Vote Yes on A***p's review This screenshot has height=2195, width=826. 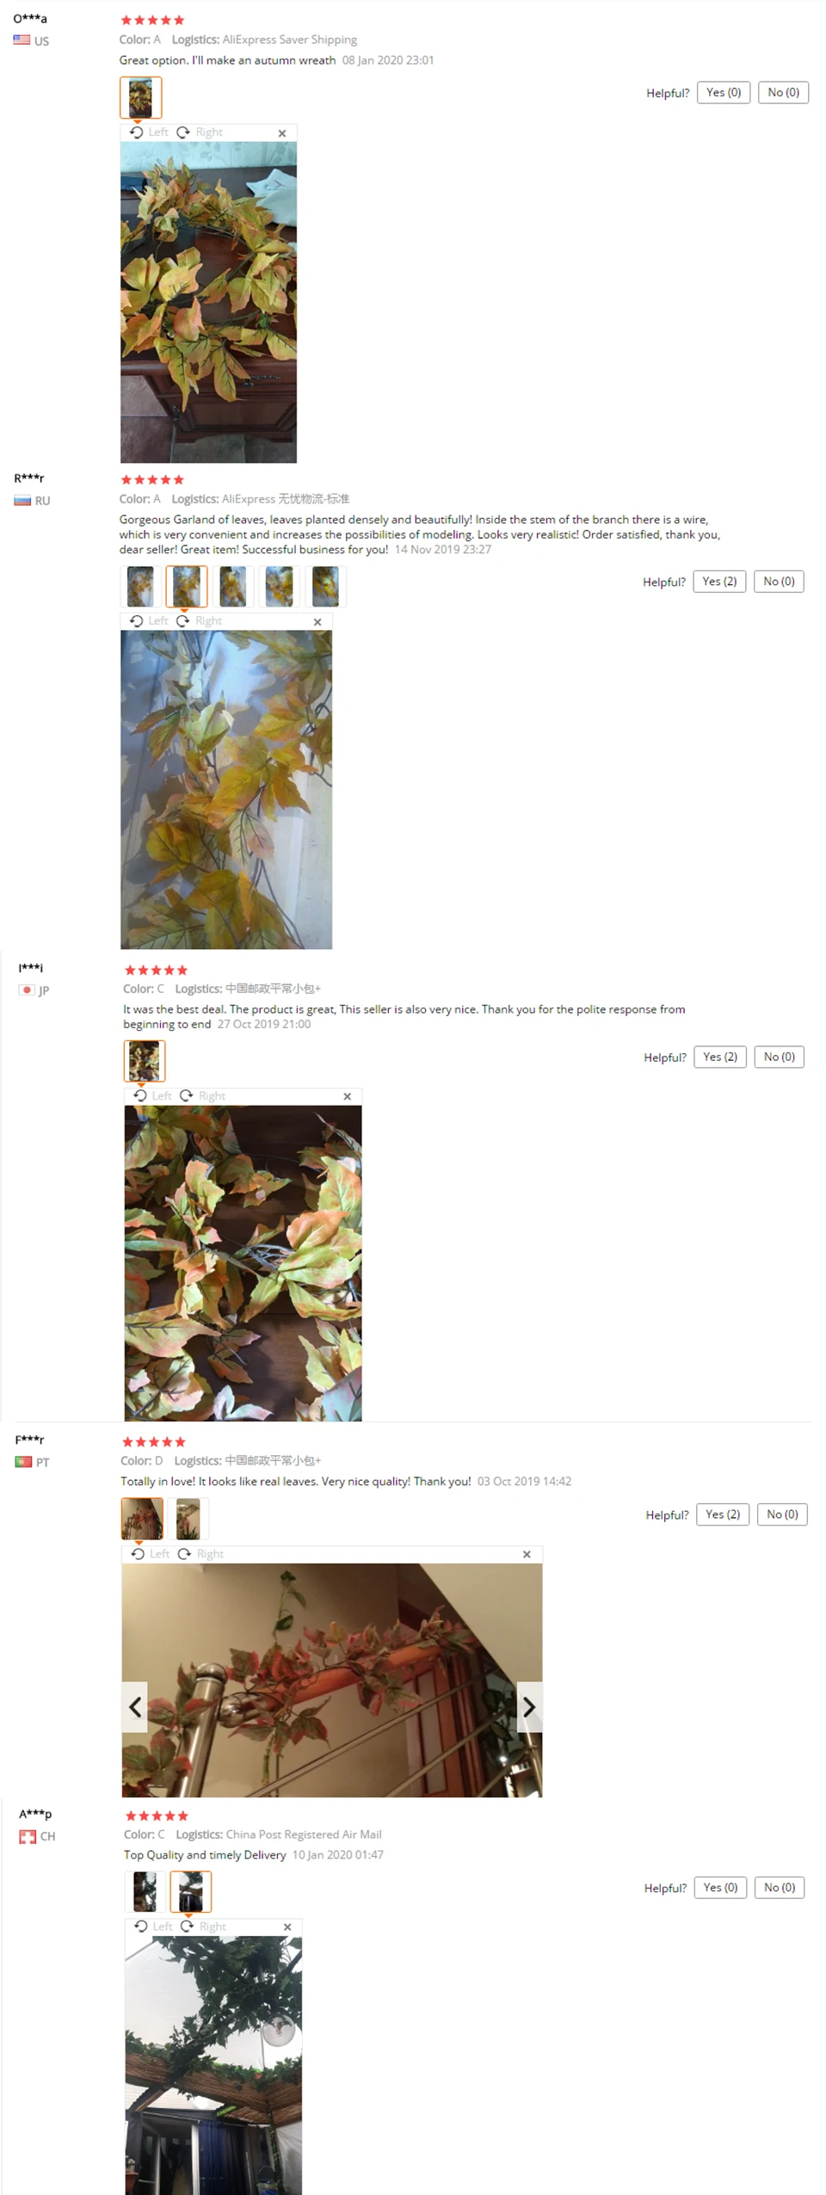click(x=721, y=1888)
